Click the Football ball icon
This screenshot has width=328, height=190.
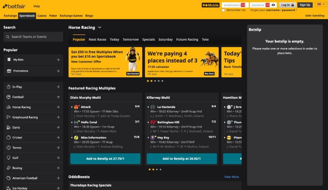point(9,97)
